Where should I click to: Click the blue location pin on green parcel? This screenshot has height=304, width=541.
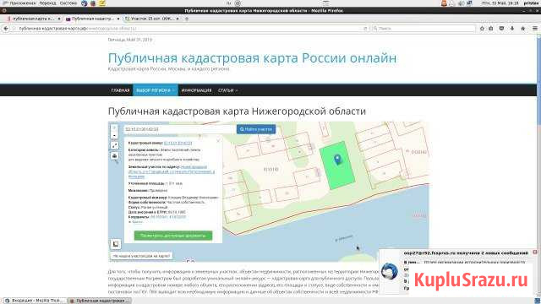tap(337, 160)
